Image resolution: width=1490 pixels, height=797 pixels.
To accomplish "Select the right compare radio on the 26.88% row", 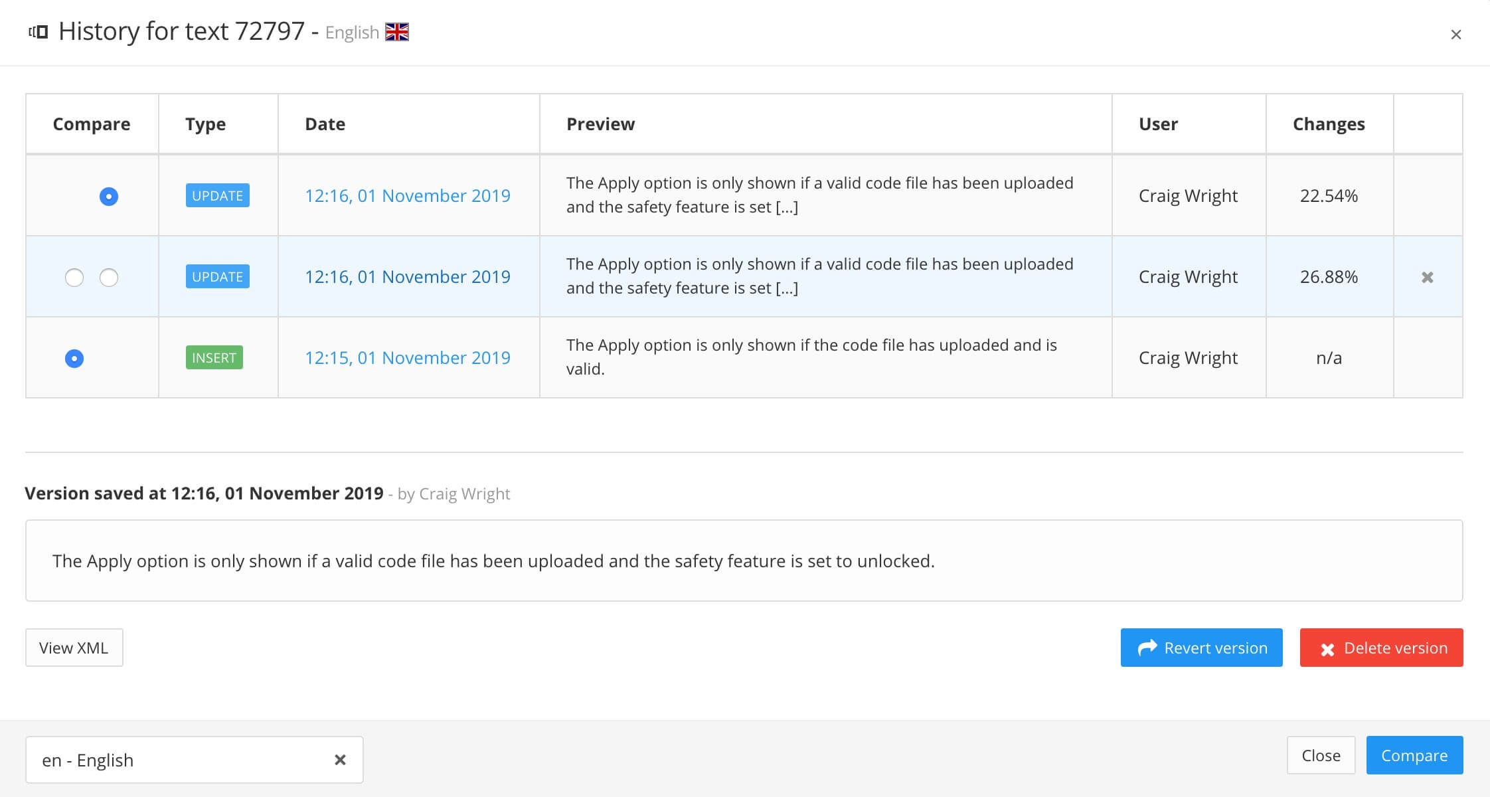I will click(108, 278).
